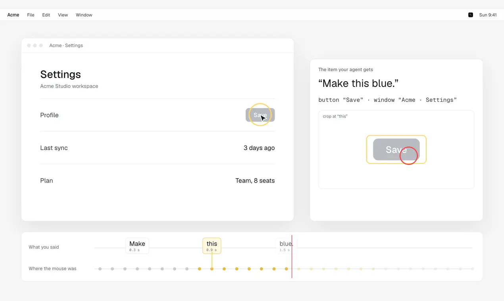Click the "Profile" row label
Image resolution: width=504 pixels, height=301 pixels.
pyautogui.click(x=49, y=115)
